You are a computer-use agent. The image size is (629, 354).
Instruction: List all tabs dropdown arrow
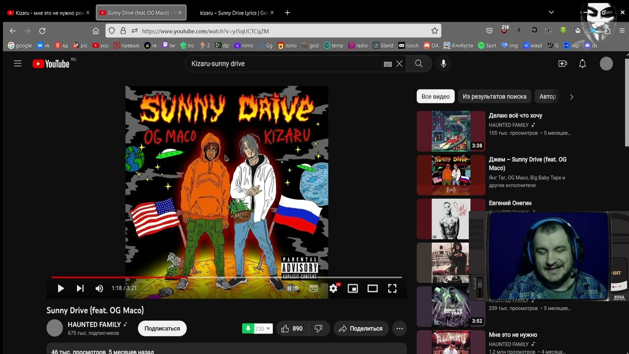click(551, 12)
